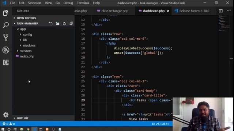Open the View menu
This screenshot has height=131, width=234.
click(48, 3)
